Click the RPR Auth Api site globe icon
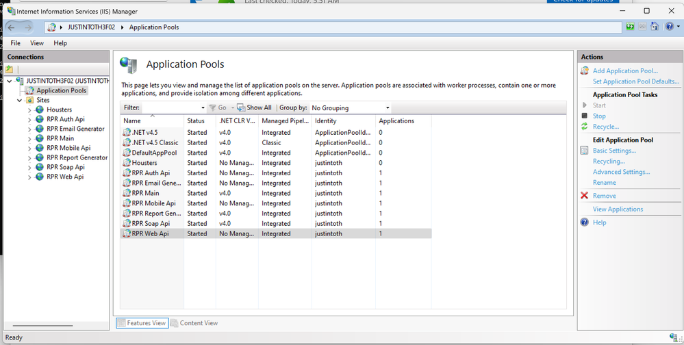684x345 pixels. coord(40,119)
